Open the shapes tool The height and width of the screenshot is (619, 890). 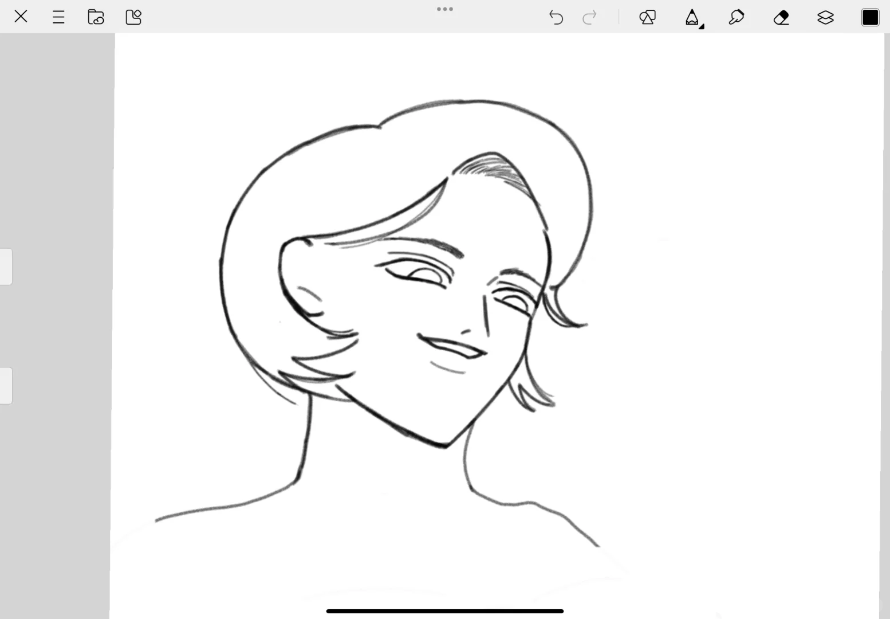(x=647, y=18)
